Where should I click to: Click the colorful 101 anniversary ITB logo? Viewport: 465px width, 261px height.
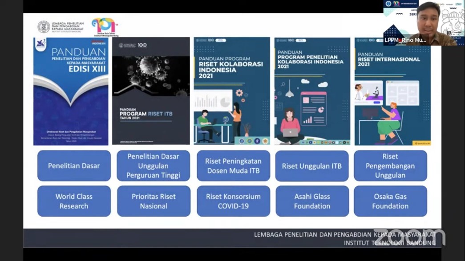pos(105,27)
